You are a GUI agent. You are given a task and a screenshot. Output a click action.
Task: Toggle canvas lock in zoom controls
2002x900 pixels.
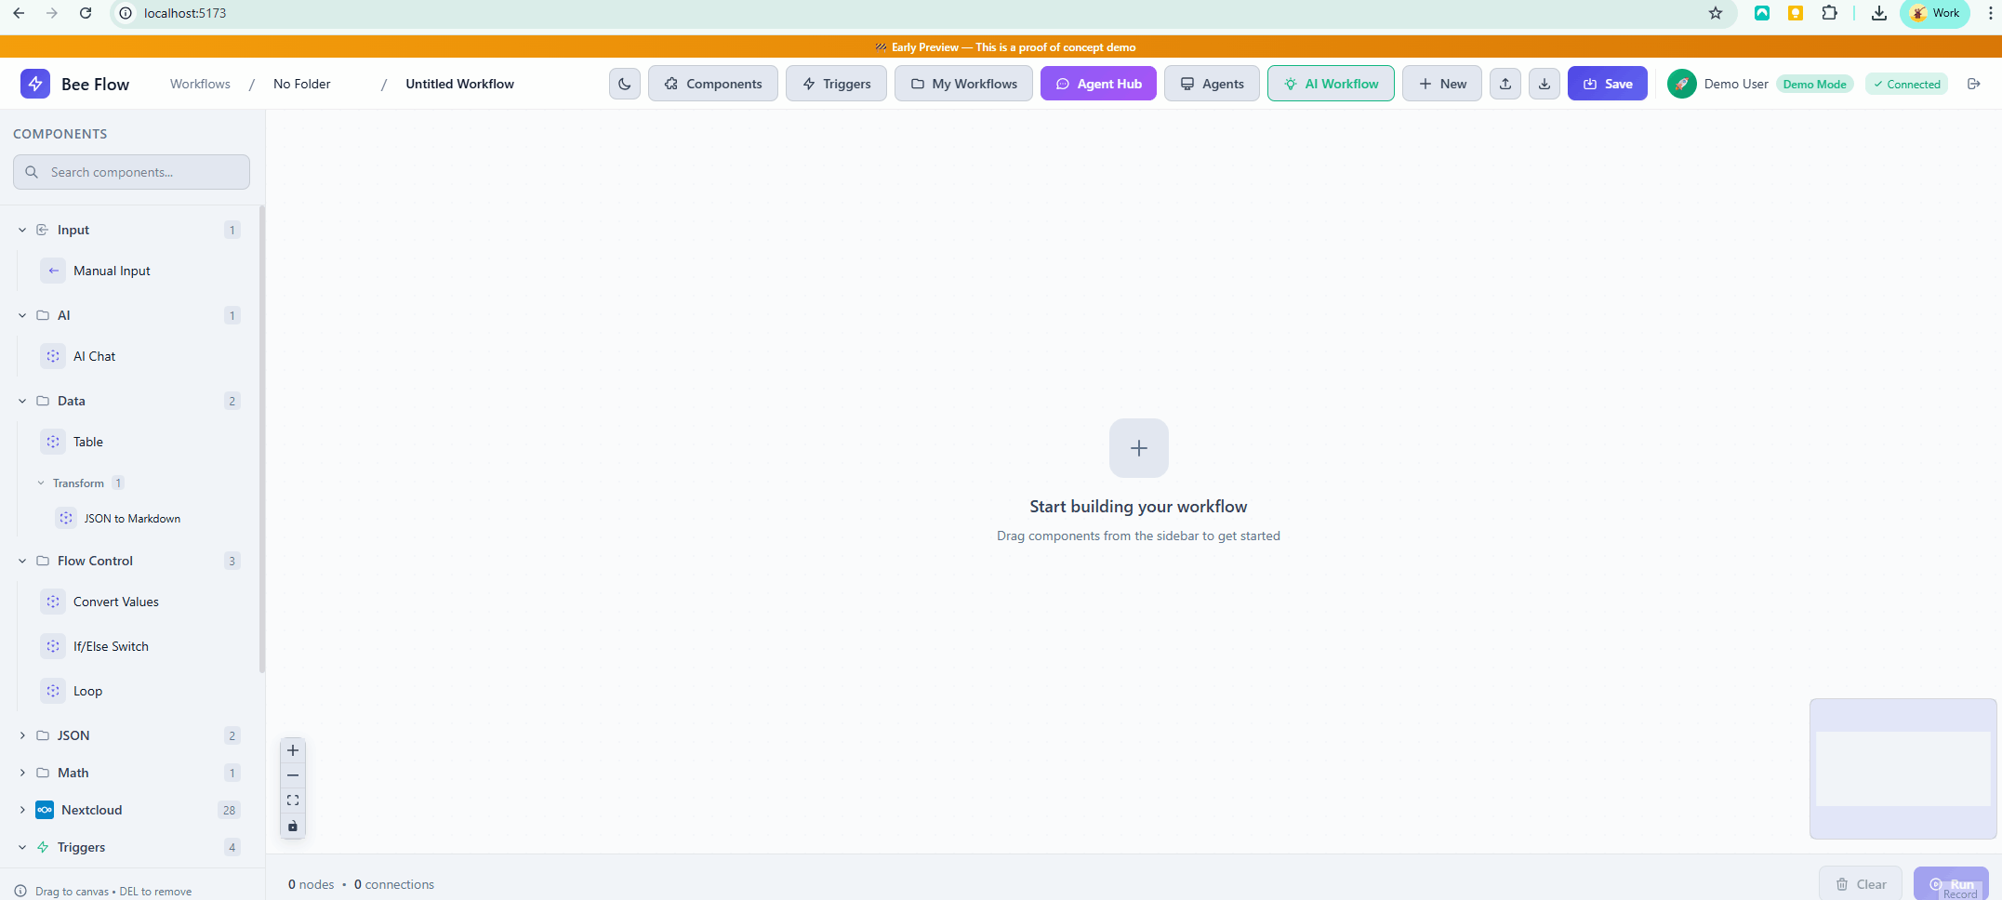coord(293,826)
